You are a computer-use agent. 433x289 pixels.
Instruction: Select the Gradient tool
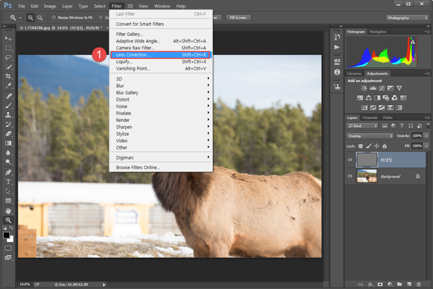pos(8,143)
